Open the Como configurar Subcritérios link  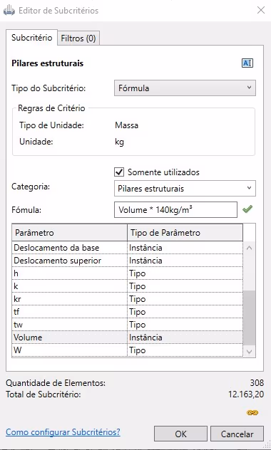(63, 432)
